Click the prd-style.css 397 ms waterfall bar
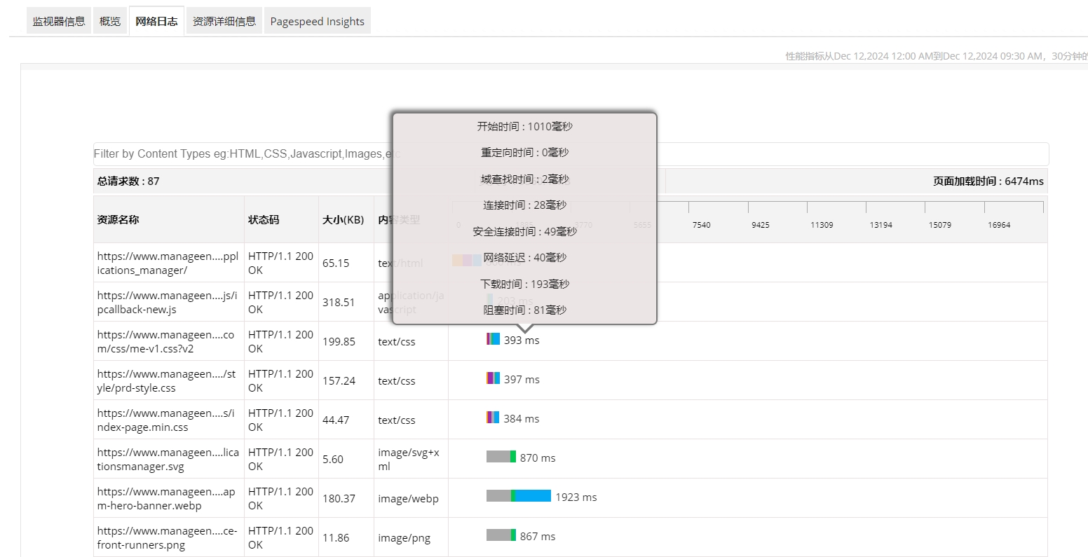This screenshot has width=1088, height=557. (494, 378)
